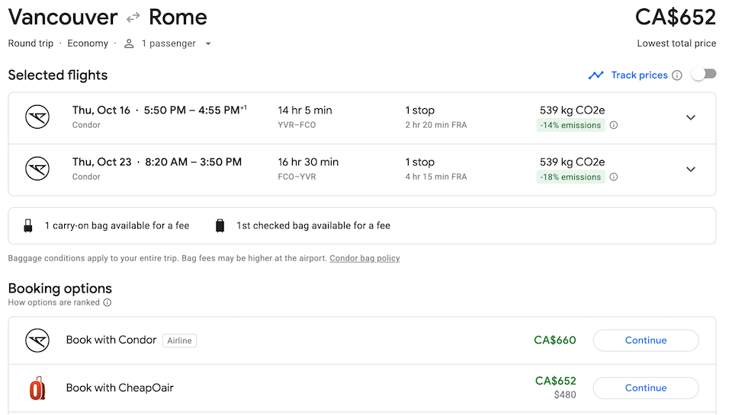
Task: Click the Thu, Oct 16 5:50 PM – 4:55 PM text
Action: (159, 110)
